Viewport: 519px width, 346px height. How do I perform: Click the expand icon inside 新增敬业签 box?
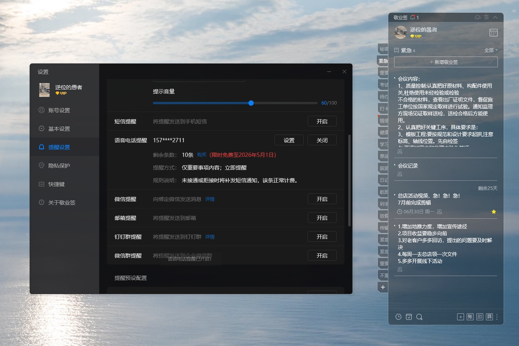(x=490, y=62)
